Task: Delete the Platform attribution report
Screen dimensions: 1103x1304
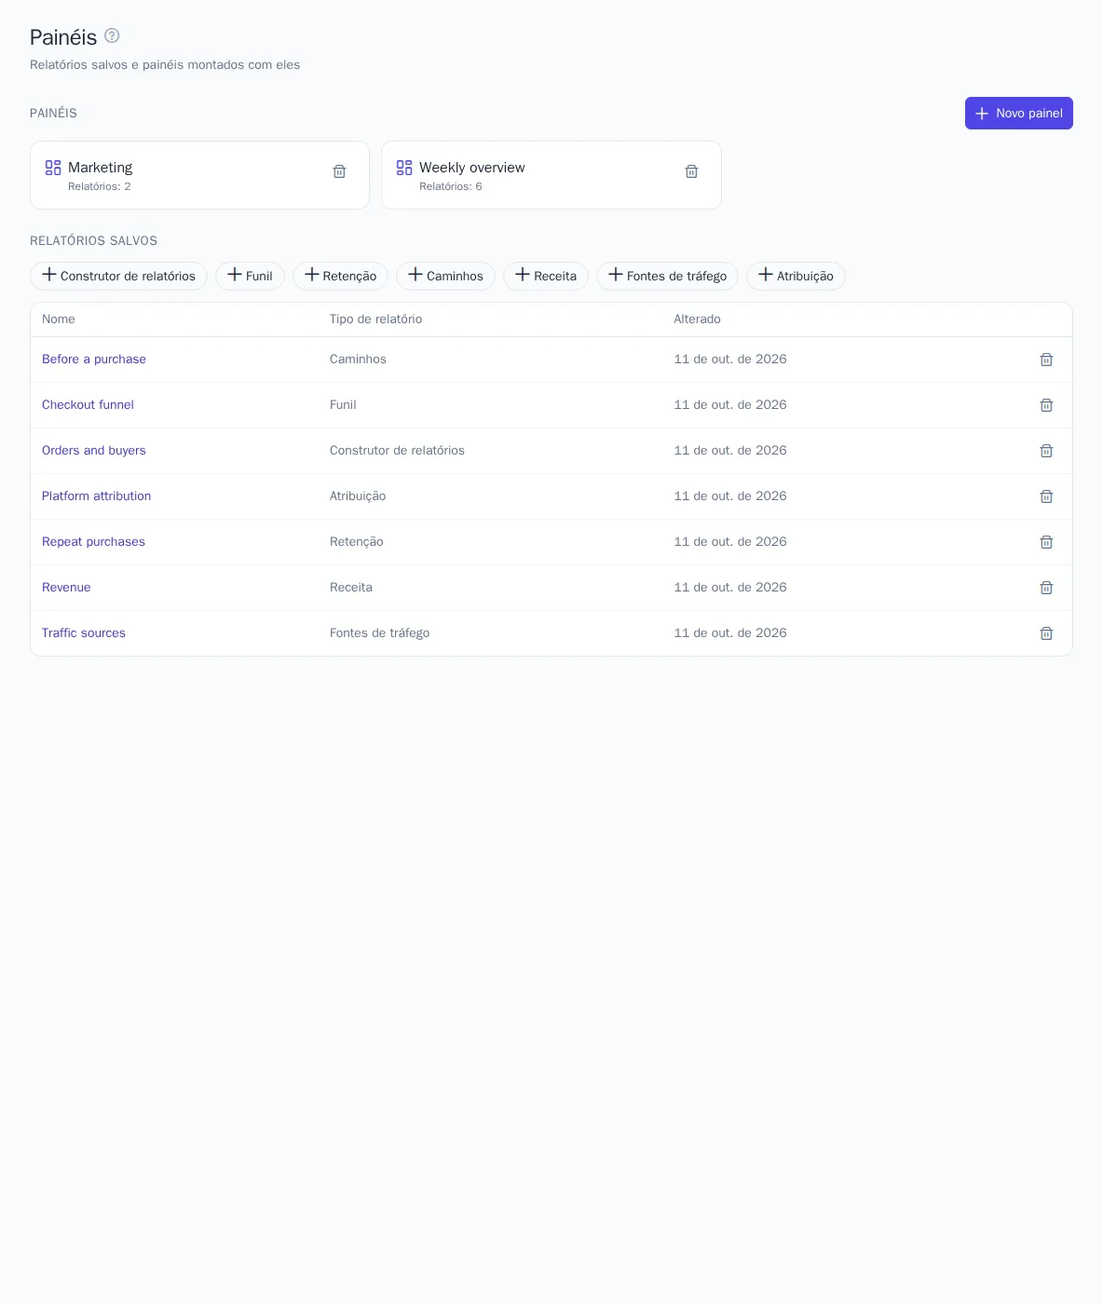Action: pos(1046,496)
